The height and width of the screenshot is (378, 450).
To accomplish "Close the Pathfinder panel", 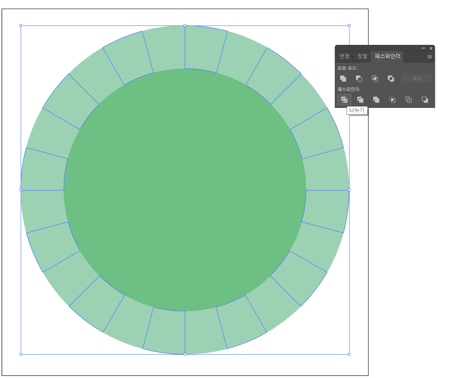I will 431,48.
